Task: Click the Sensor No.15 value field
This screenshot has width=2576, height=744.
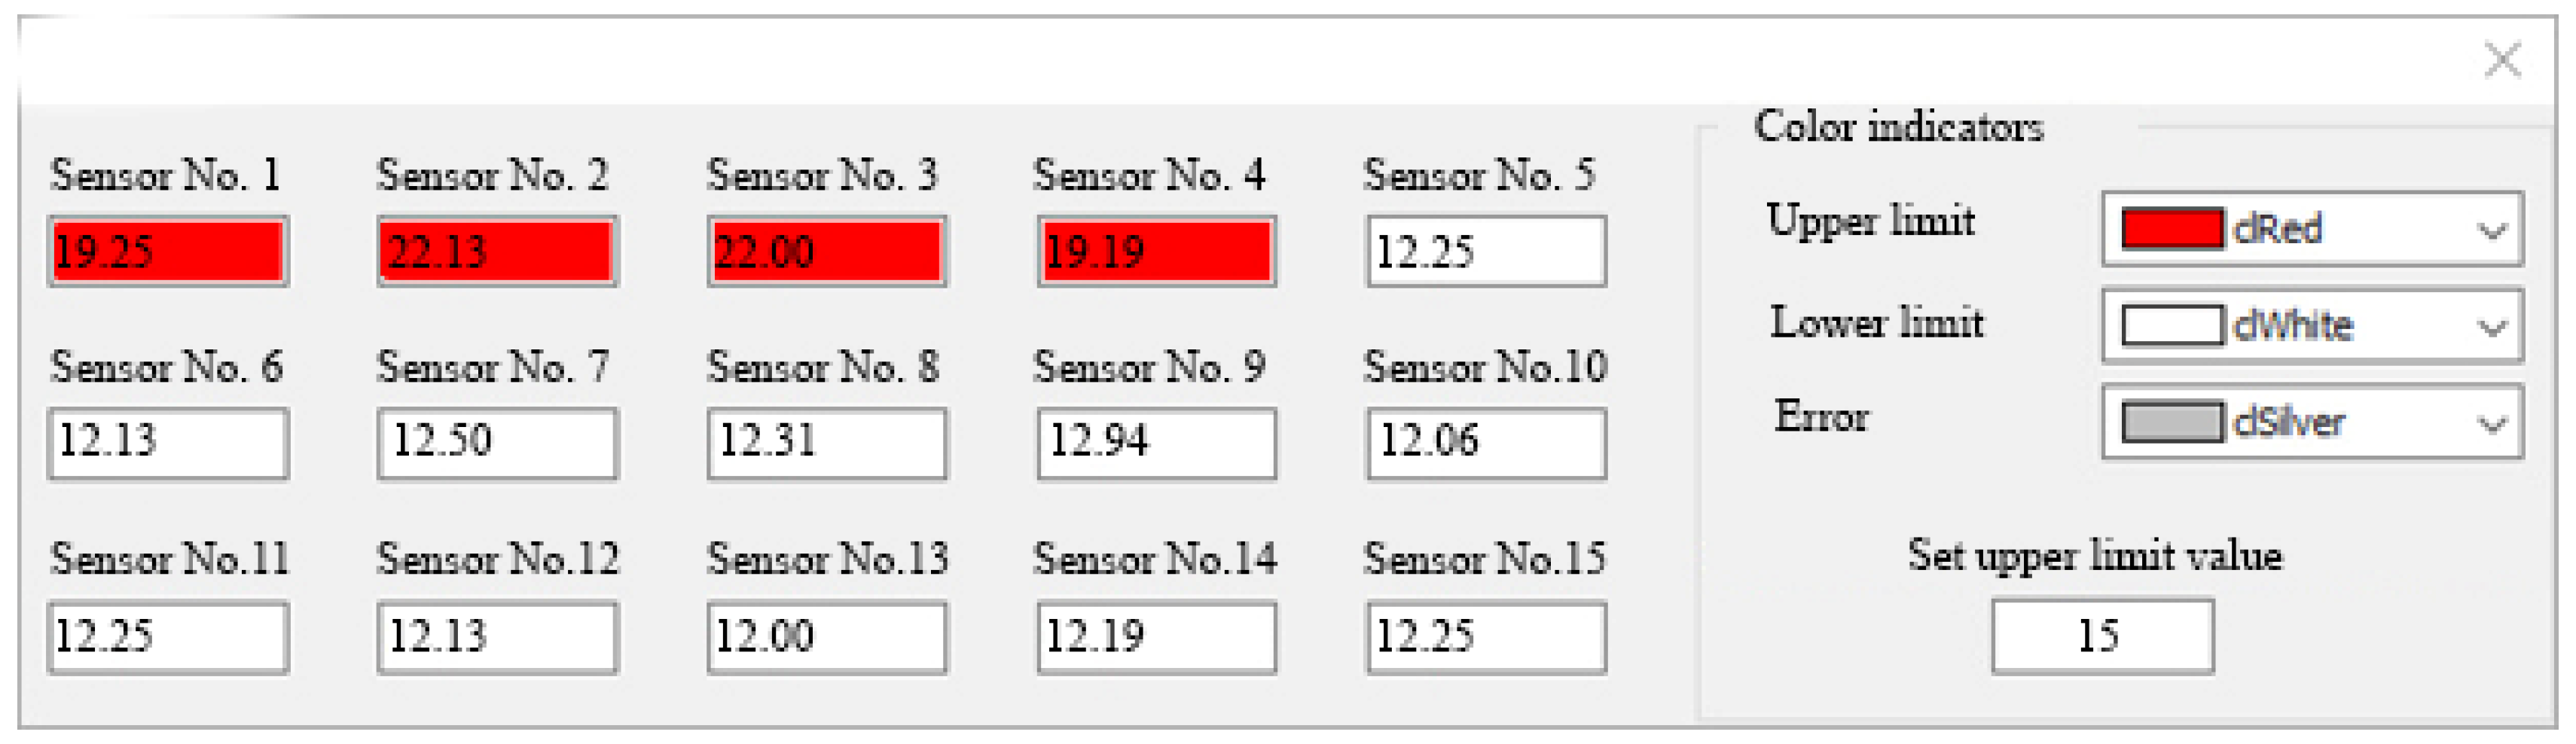Action: click(x=1486, y=636)
